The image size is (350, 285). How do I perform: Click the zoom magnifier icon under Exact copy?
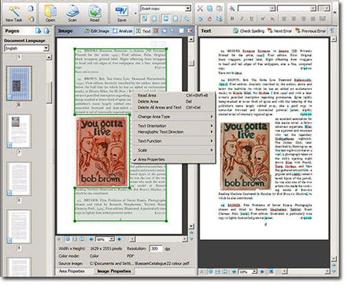pyautogui.click(x=187, y=19)
